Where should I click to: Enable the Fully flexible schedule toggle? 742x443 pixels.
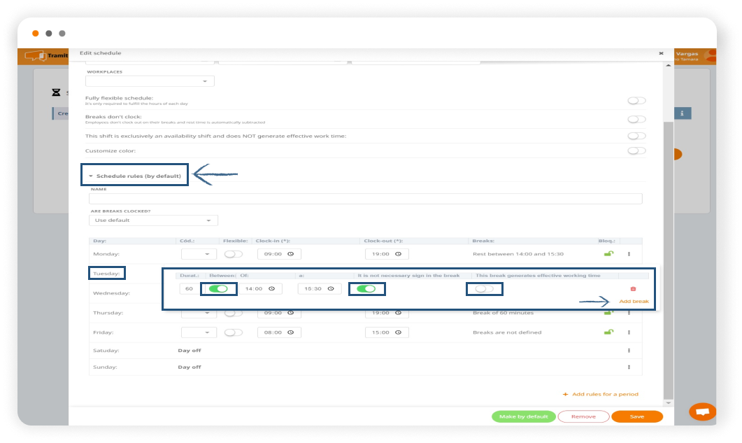(636, 101)
